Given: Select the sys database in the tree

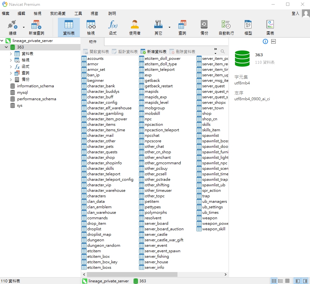Looking at the screenshot, I should 20,105.
